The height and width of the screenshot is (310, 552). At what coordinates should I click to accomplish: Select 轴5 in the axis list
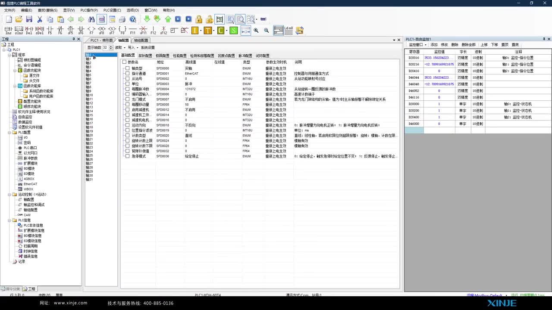click(x=101, y=75)
